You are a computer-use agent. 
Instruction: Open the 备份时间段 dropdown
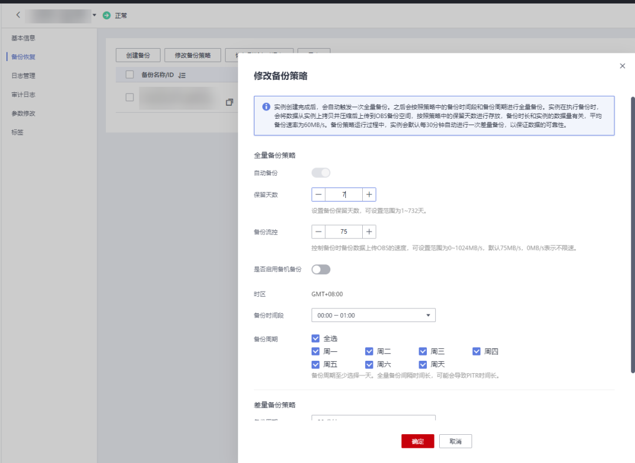point(373,315)
